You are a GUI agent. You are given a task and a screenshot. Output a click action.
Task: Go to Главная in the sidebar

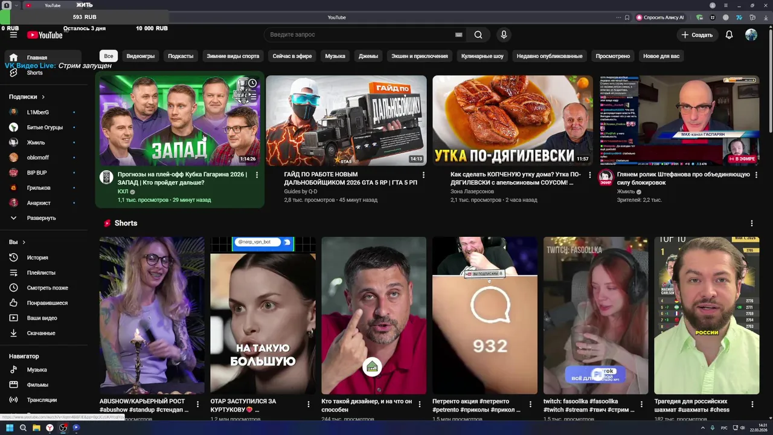tap(42, 57)
